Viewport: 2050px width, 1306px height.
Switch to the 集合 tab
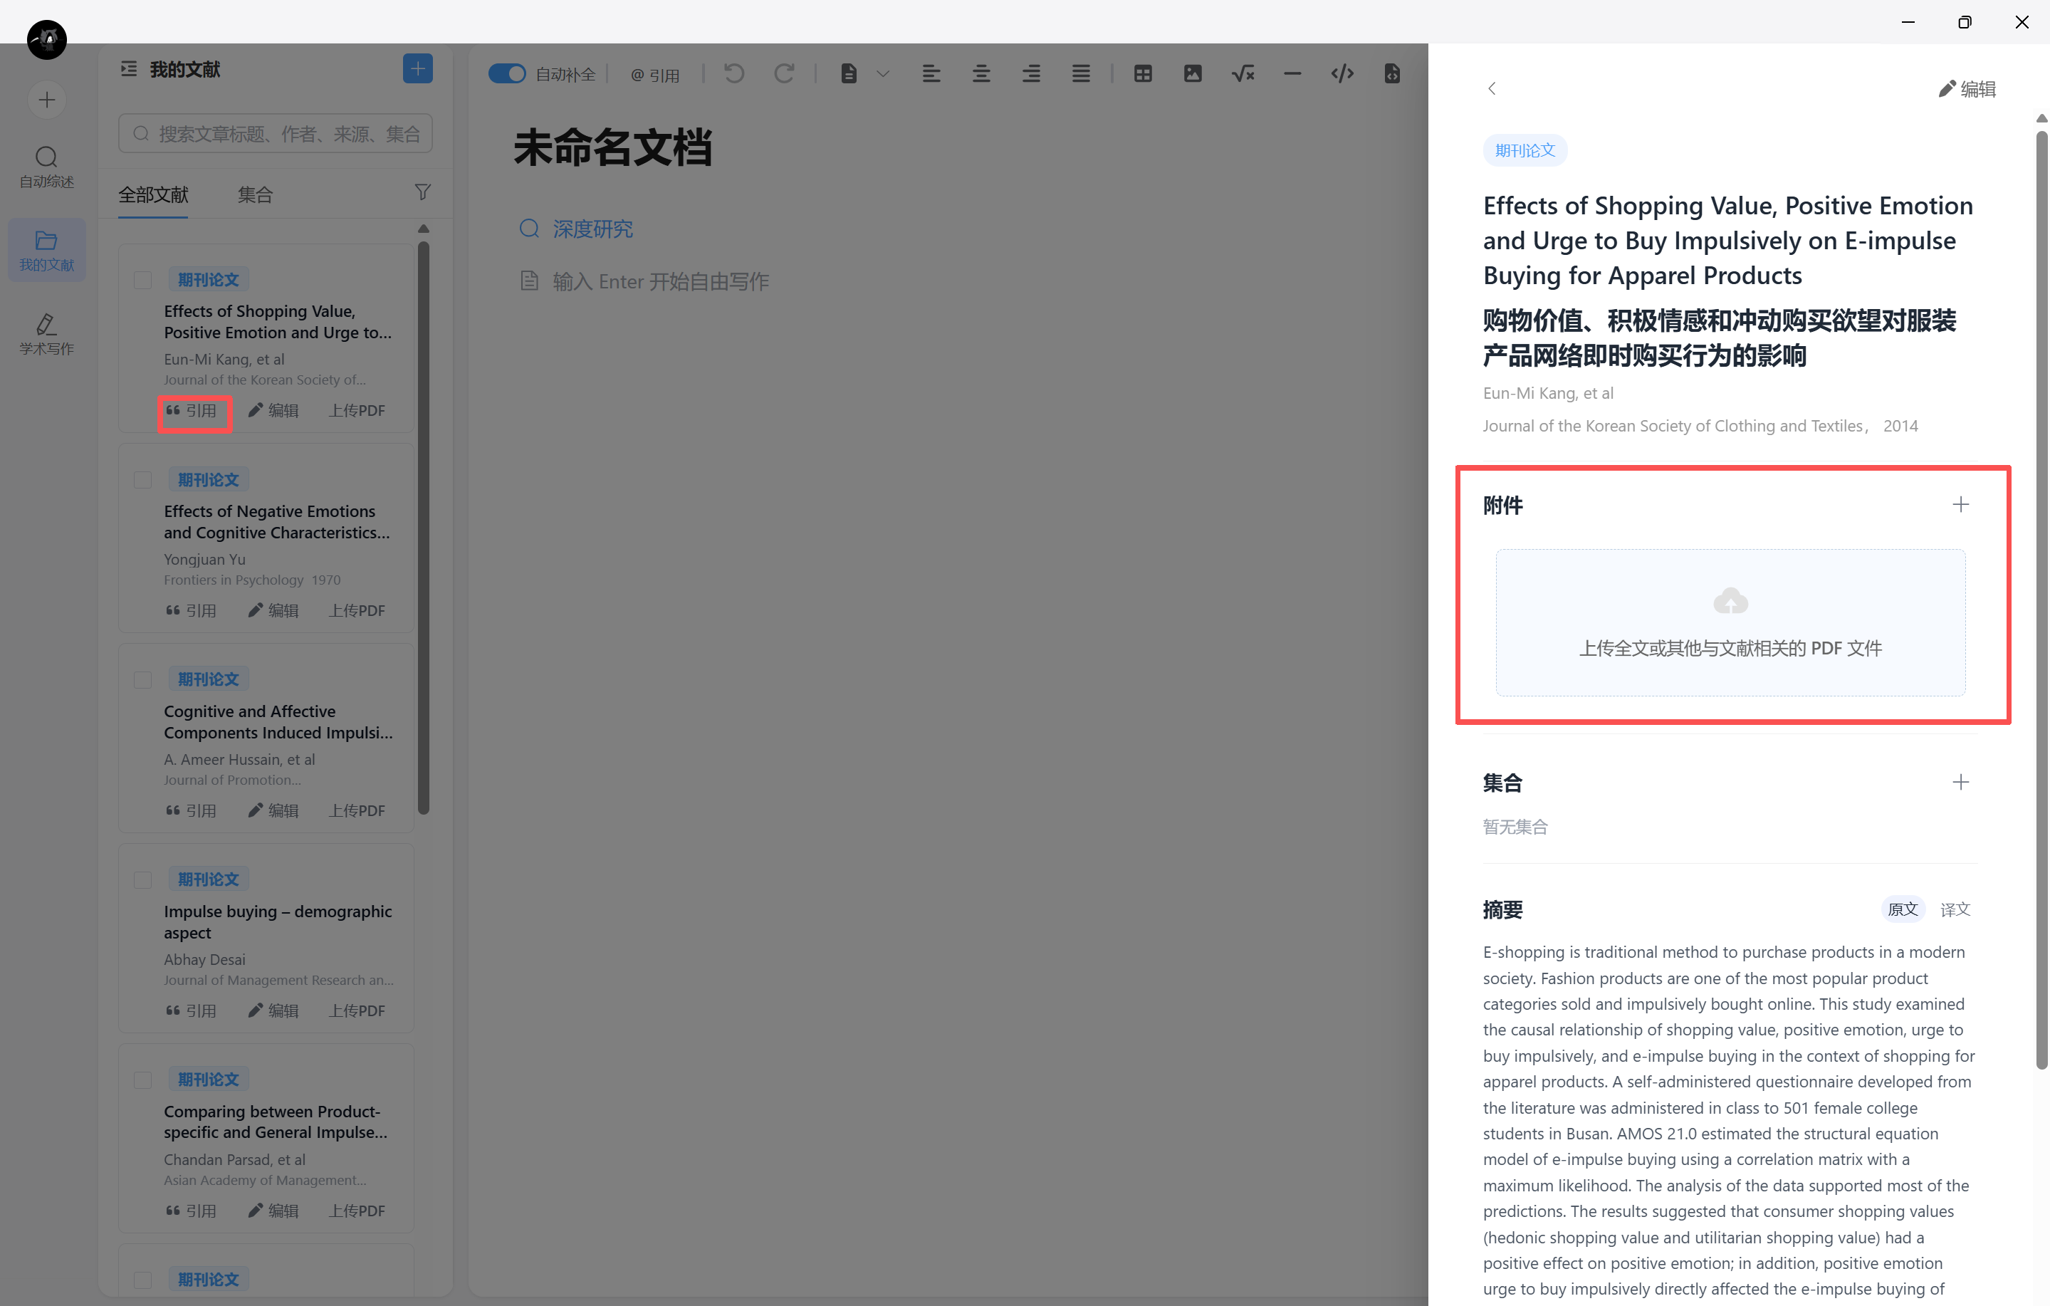(254, 195)
